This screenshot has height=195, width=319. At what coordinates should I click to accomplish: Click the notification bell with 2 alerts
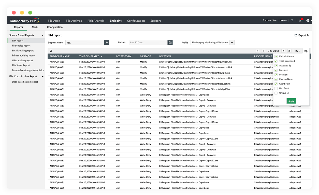[x=300, y=20]
